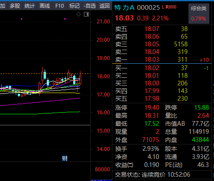The image size is (214, 181).
Task: Click 量比 value 2.64
Action: pyautogui.click(x=203, y=116)
